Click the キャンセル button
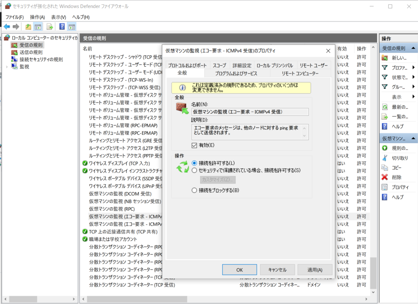The height and width of the screenshot is (304, 418). click(x=278, y=269)
